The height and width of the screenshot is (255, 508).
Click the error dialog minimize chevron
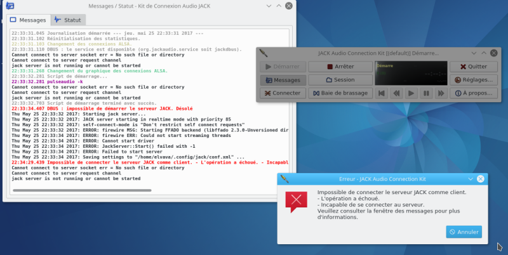click(471, 179)
